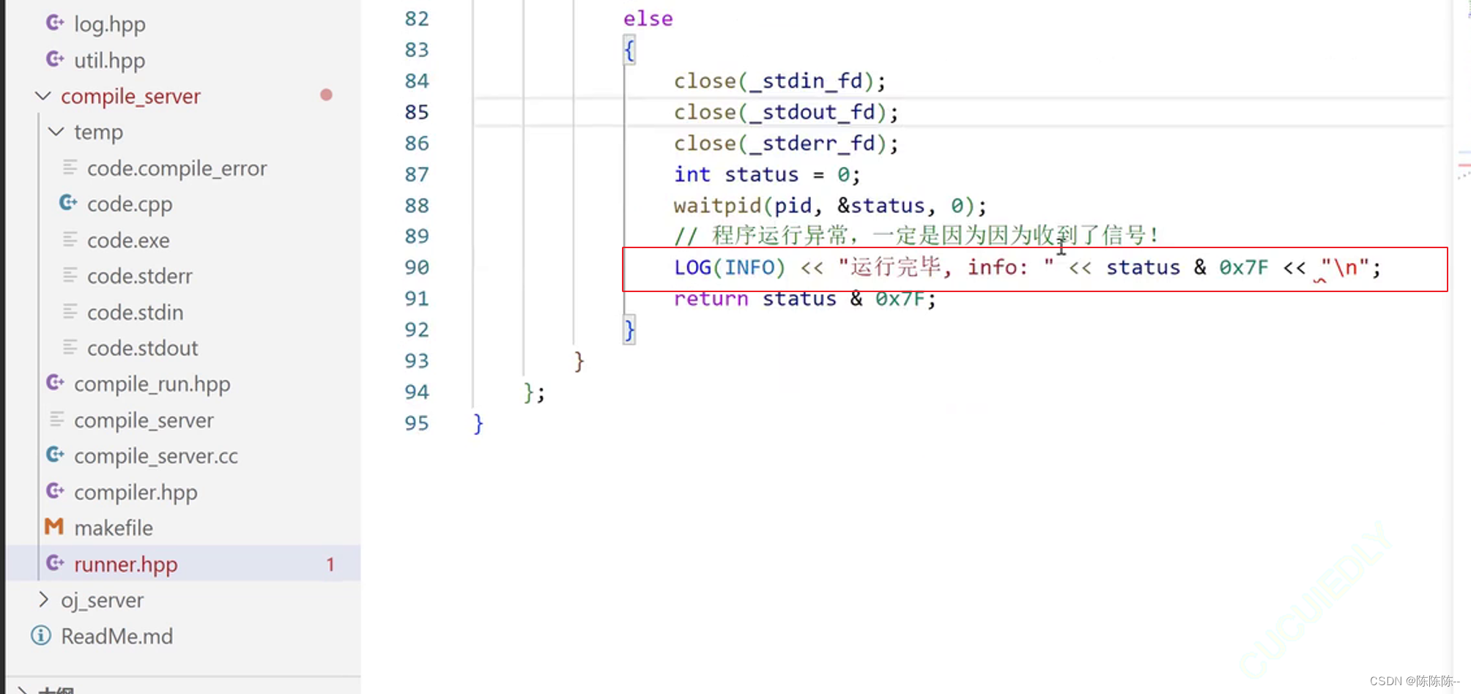Open compiler.hpp file
Image resolution: width=1471 pixels, height=694 pixels.
click(x=136, y=492)
